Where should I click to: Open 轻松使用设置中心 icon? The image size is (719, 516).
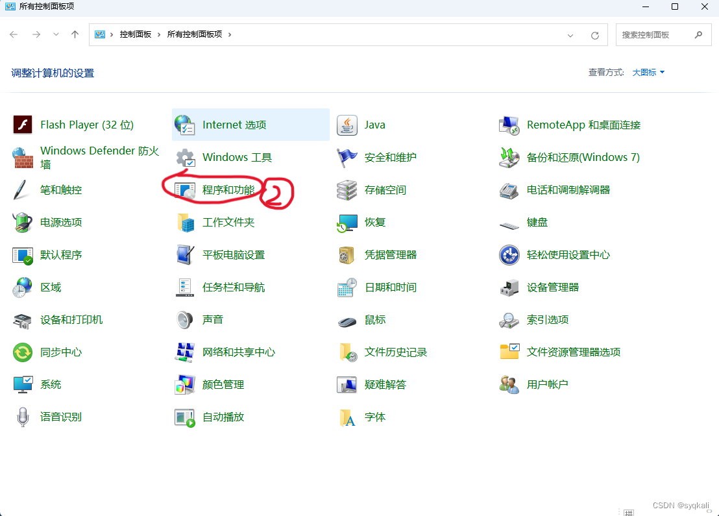pyautogui.click(x=509, y=255)
